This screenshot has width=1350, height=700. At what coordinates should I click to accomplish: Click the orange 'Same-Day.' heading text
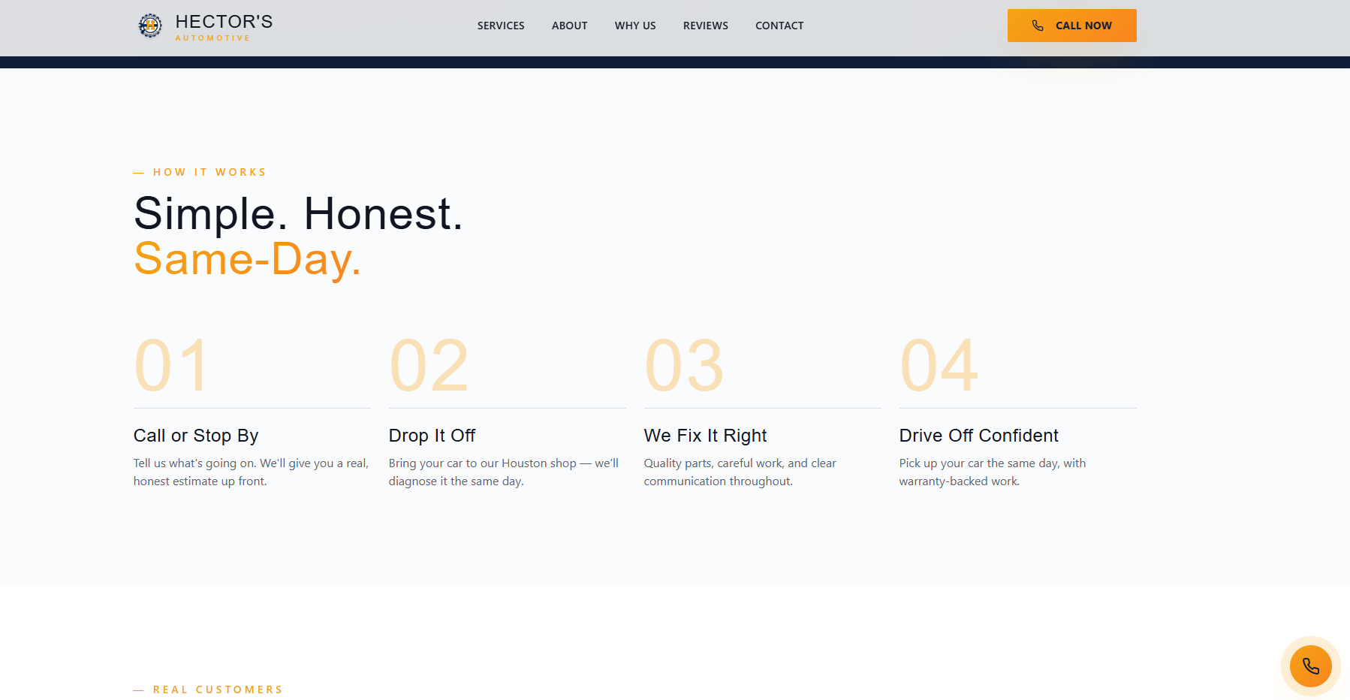click(248, 259)
